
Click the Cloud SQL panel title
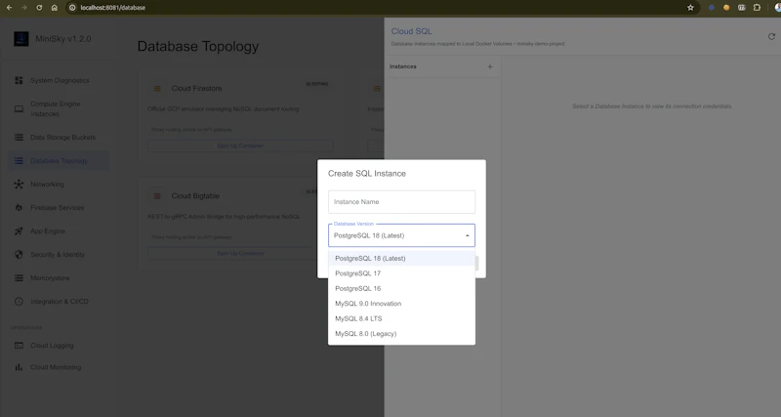[x=411, y=31]
